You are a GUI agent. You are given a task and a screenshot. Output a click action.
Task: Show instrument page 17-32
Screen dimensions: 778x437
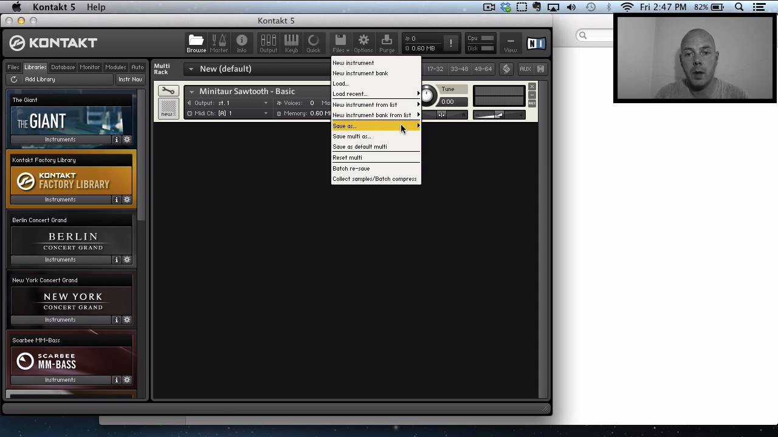(x=435, y=69)
